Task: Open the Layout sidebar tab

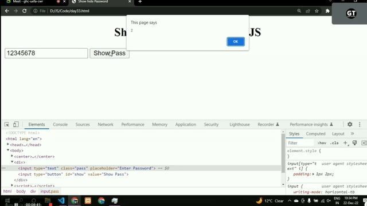Action: coord(338,134)
